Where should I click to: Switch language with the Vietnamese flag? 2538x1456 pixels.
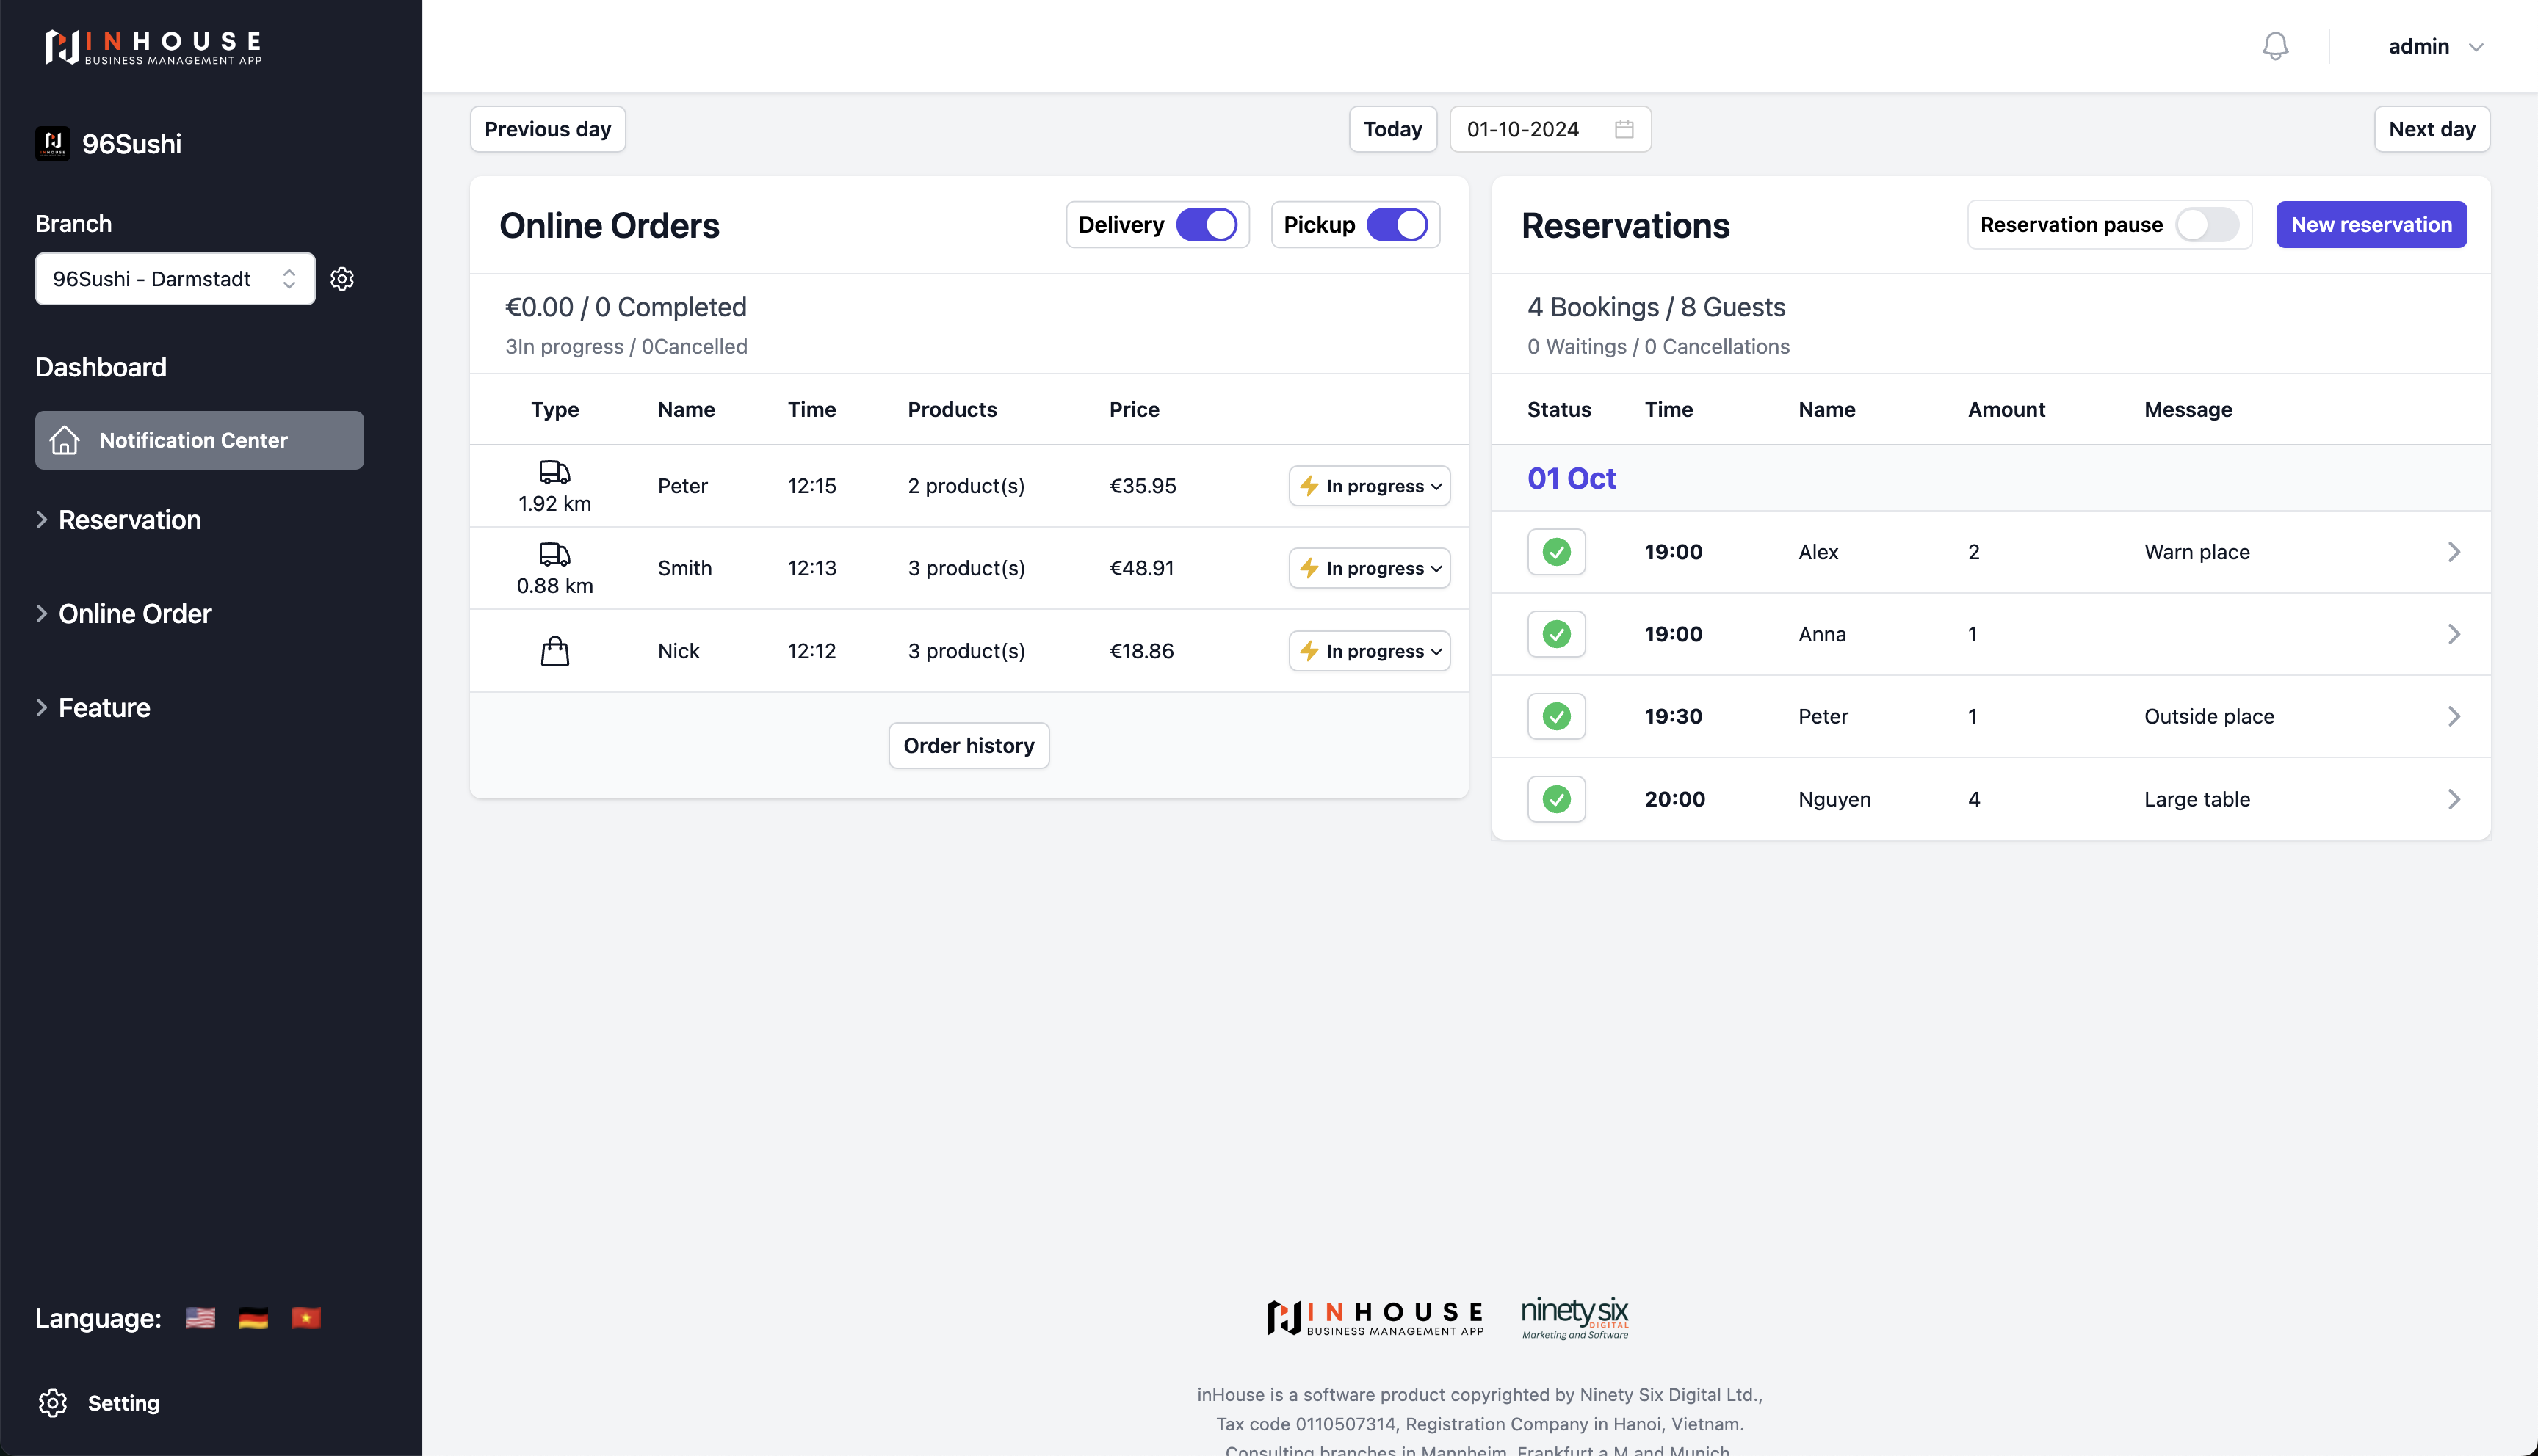point(306,1318)
